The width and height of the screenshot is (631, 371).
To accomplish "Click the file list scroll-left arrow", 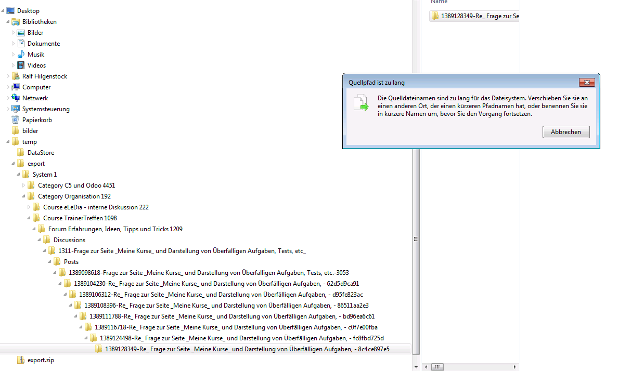I will tap(426, 367).
